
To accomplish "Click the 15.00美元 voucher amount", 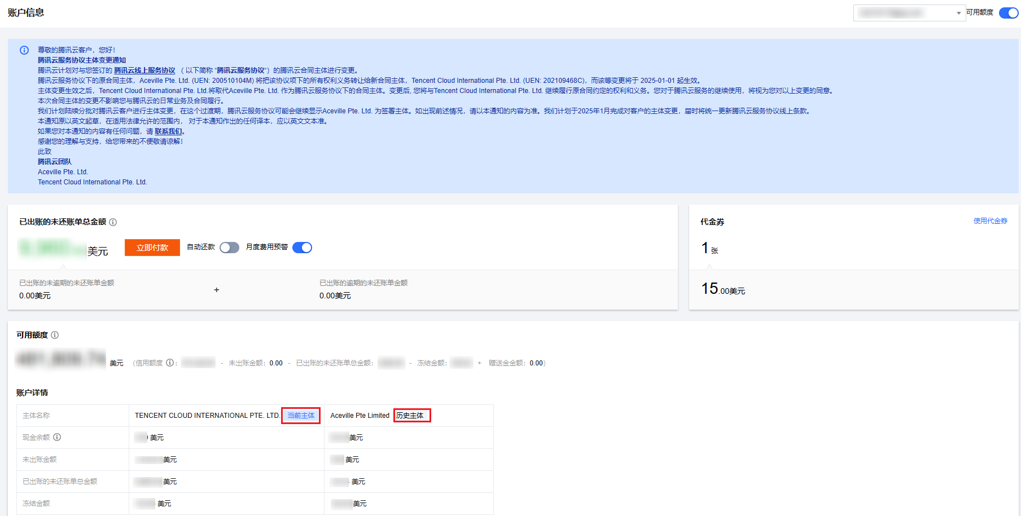I will (723, 289).
